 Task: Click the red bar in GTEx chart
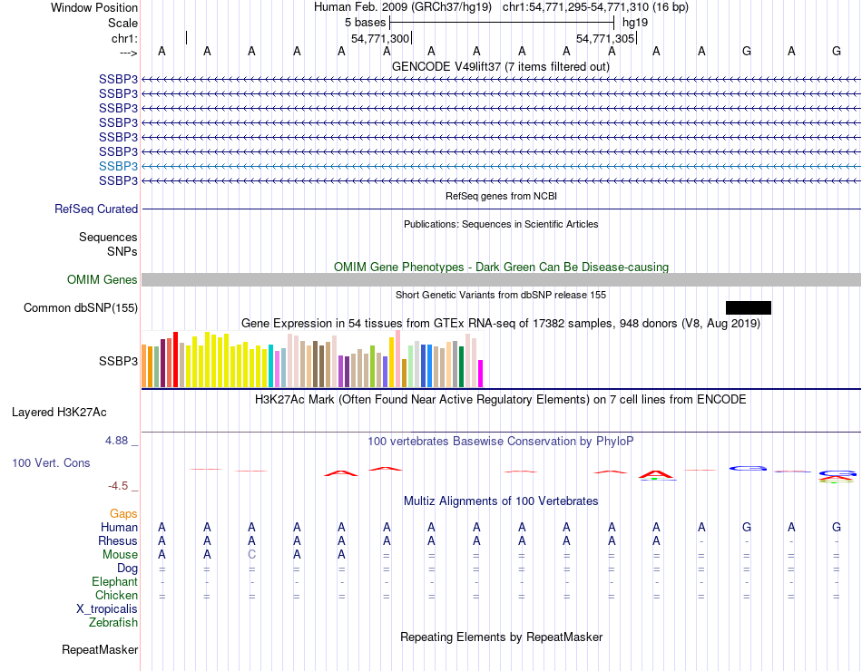tap(175, 359)
